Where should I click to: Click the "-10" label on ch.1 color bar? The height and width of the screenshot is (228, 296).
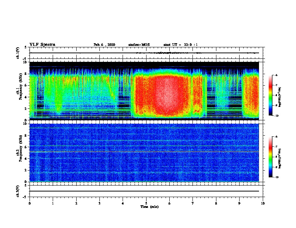(277, 116)
